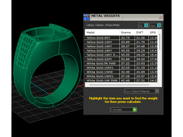Click the 52.88 grams value
Image resolution: width=183 pixels, height=137 pixels.
(125, 59)
